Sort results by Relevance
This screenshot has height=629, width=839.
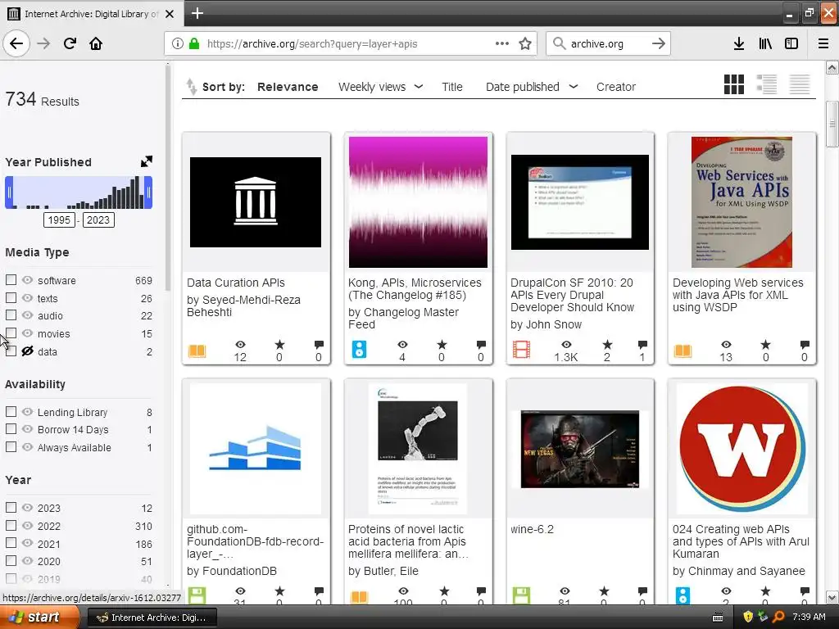click(288, 87)
